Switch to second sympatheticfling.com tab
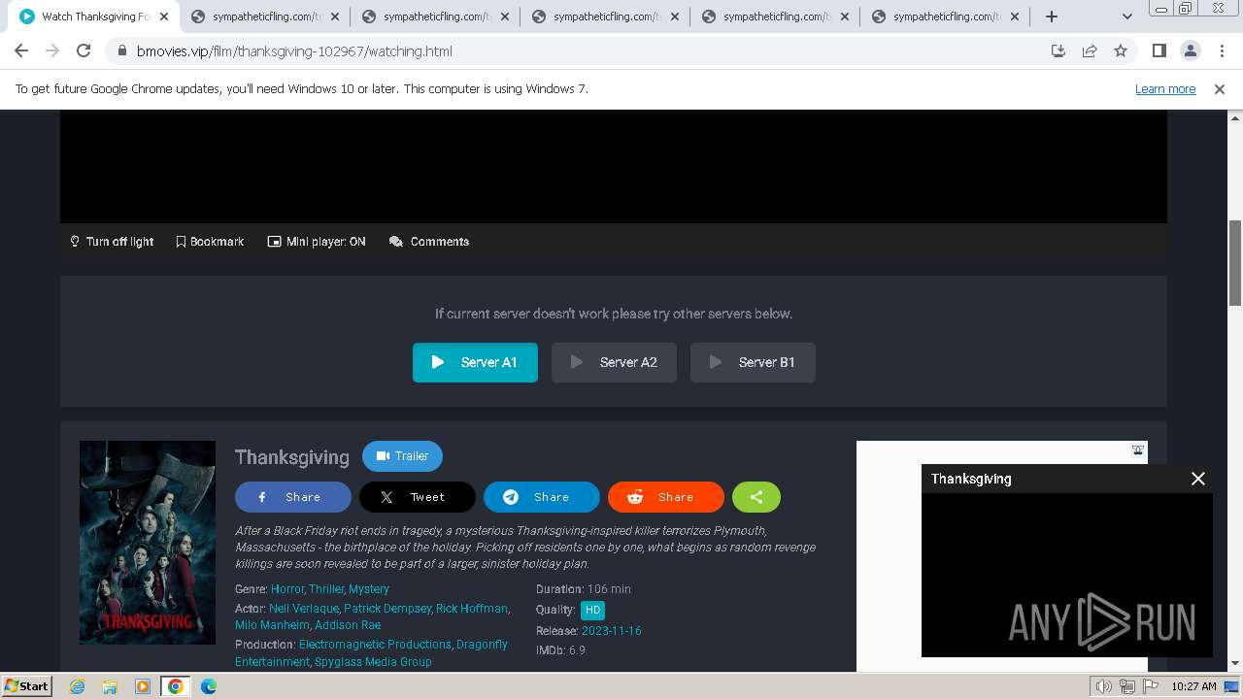Image resolution: width=1243 pixels, height=699 pixels. click(437, 17)
